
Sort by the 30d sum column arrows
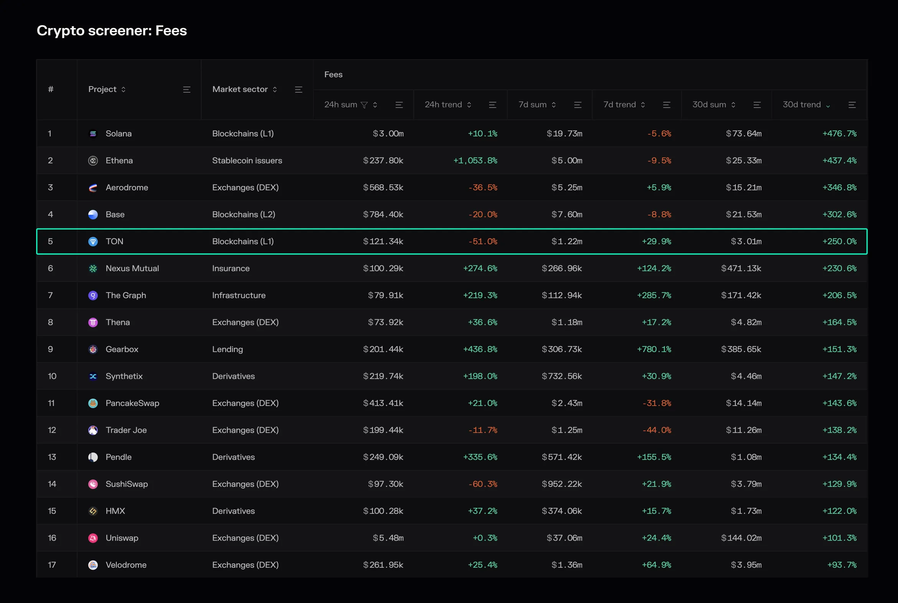tap(733, 105)
